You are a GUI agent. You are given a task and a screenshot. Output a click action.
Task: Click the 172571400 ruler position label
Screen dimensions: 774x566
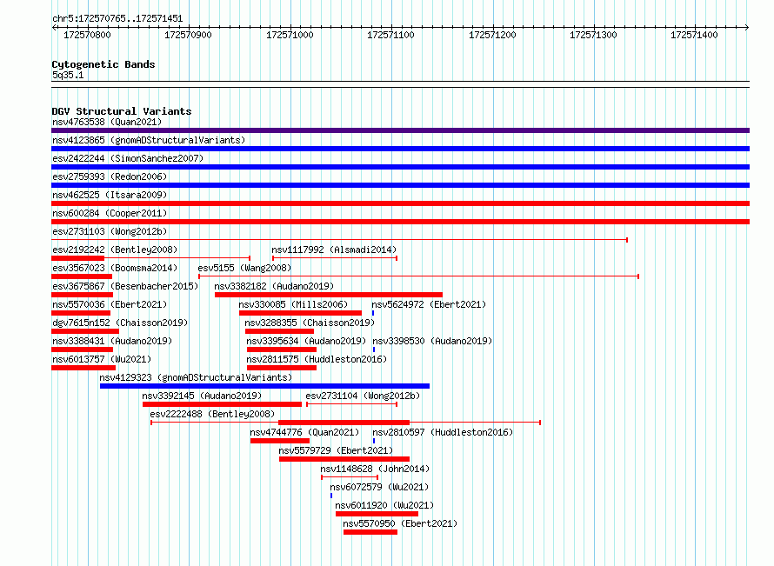[x=694, y=35]
